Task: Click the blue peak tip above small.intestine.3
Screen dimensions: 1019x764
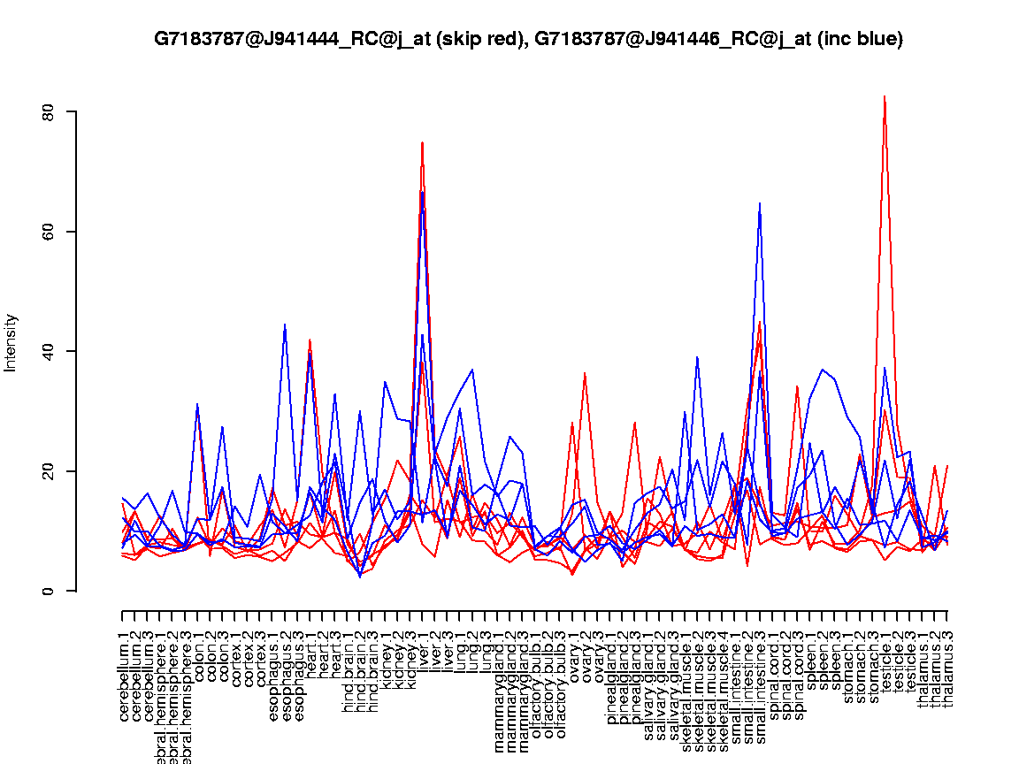Action: click(760, 203)
